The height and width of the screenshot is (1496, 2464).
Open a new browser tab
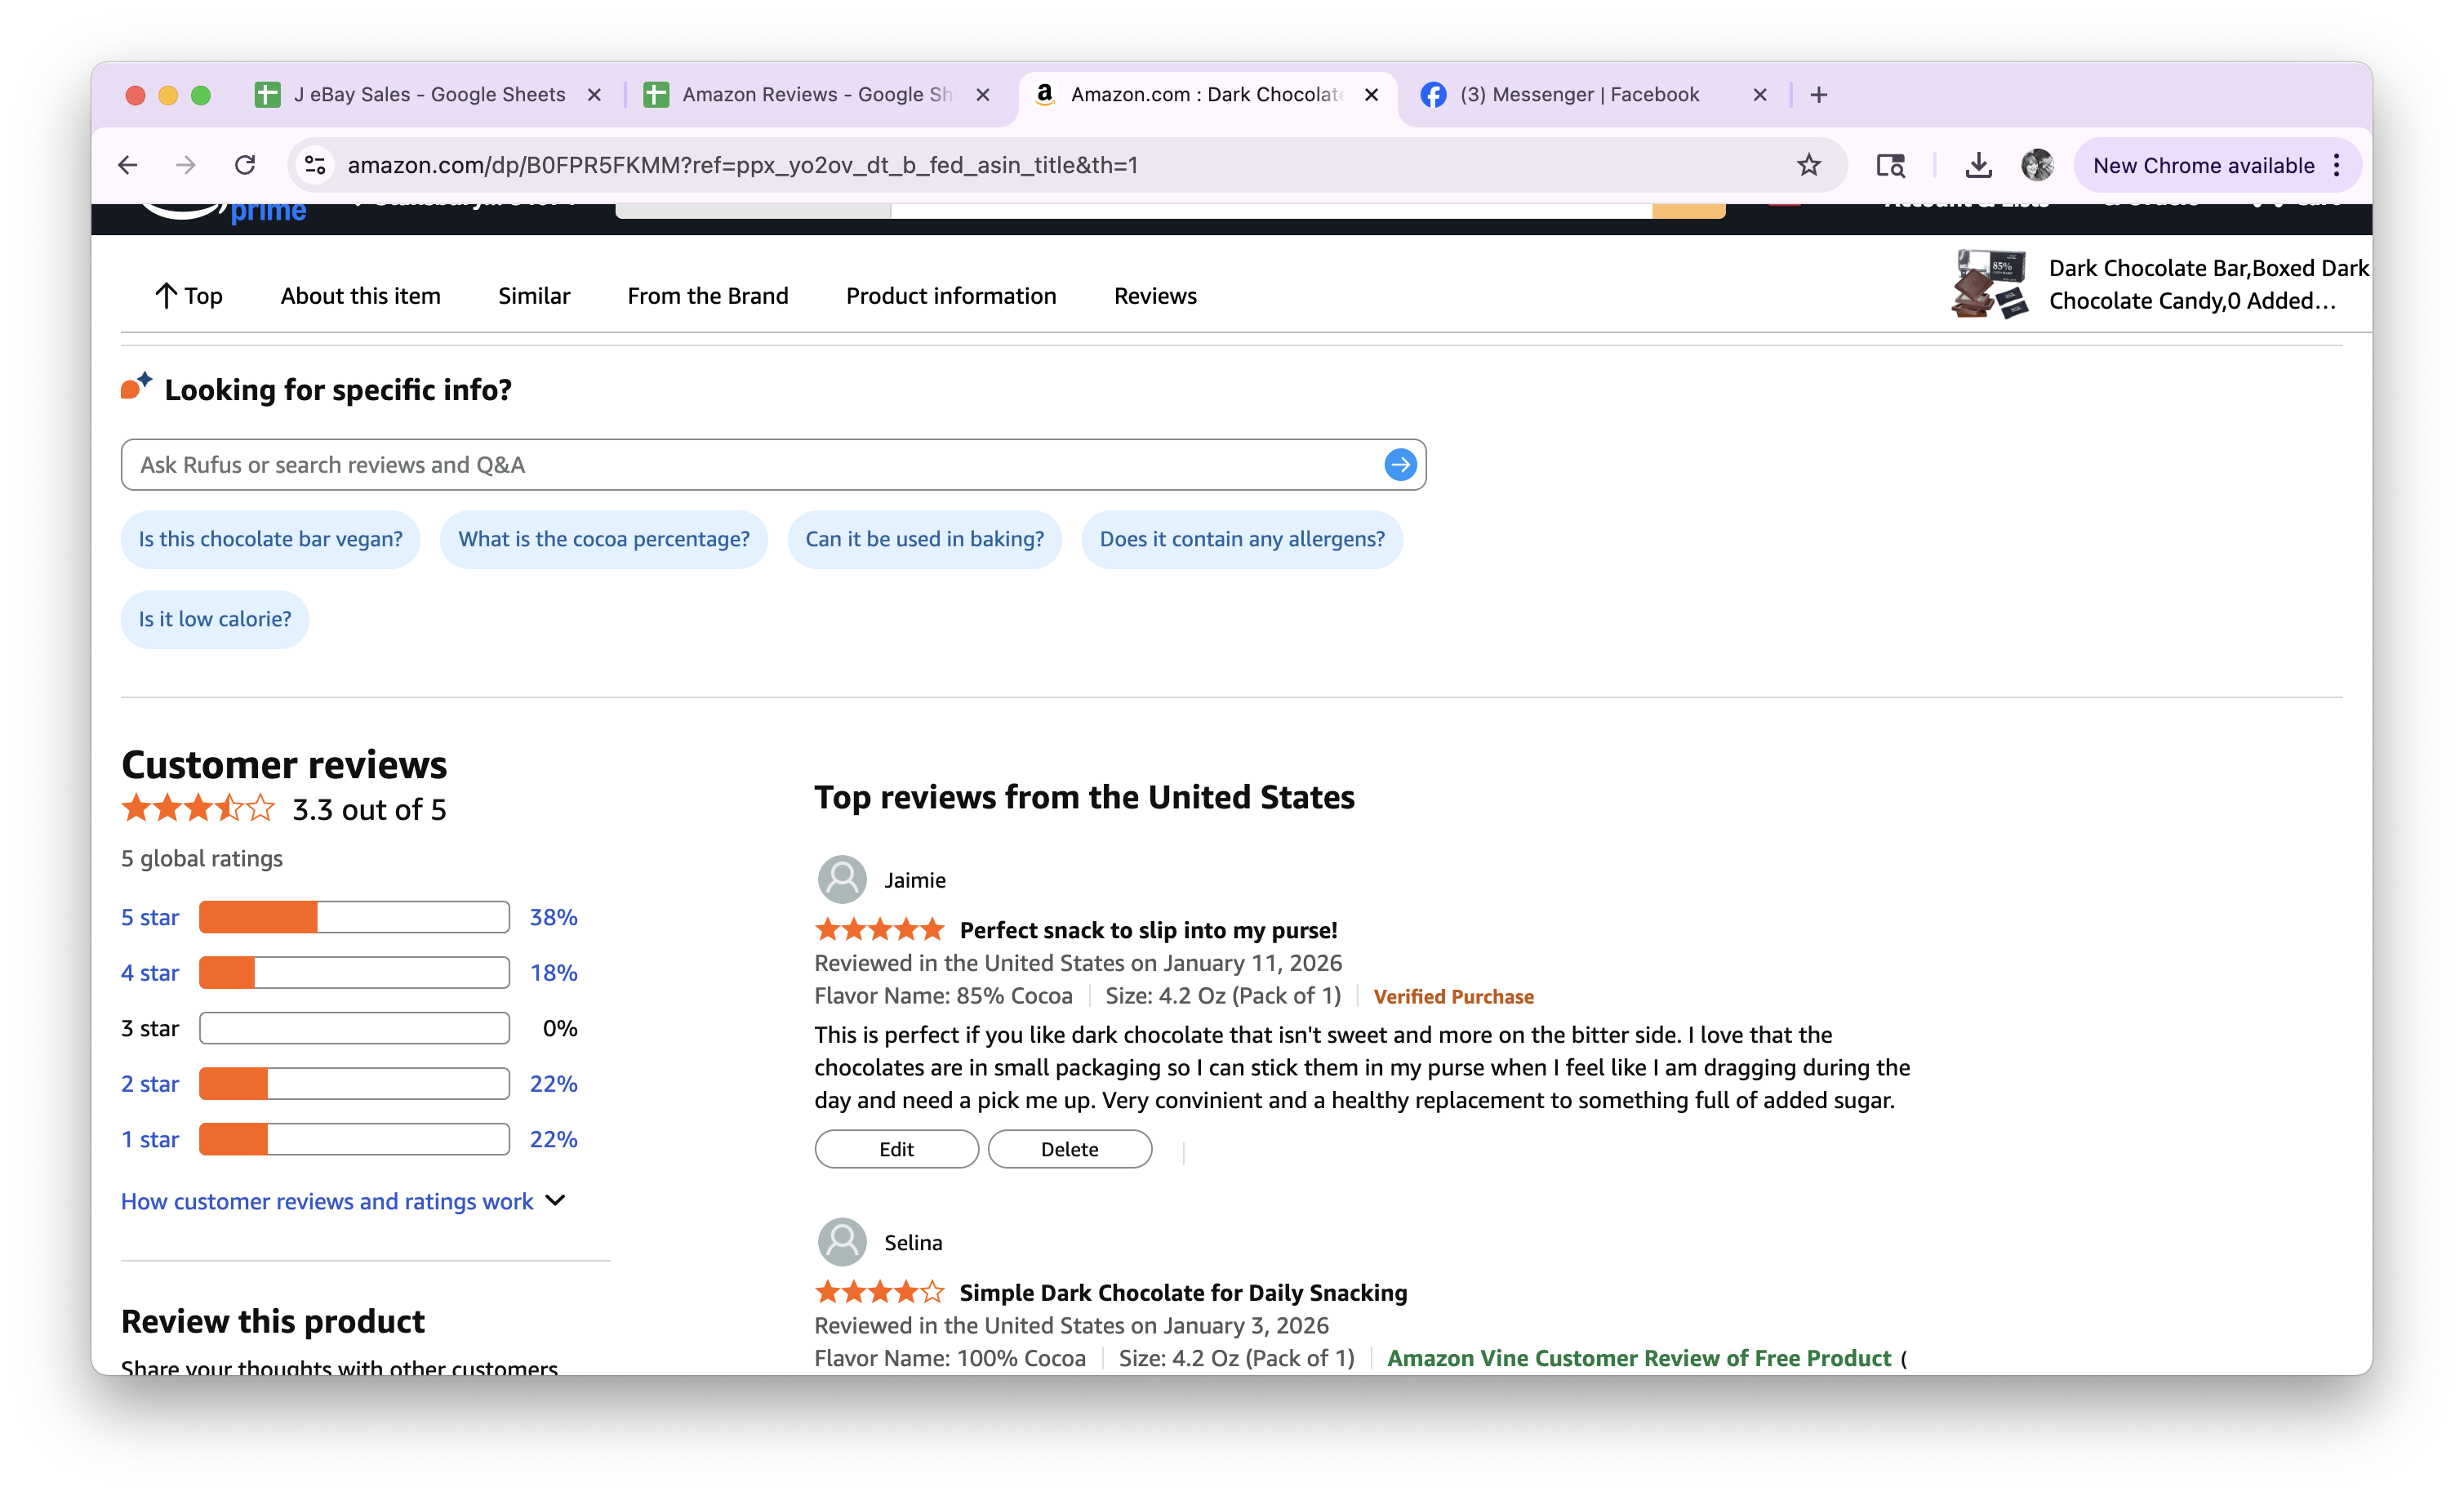point(1819,95)
